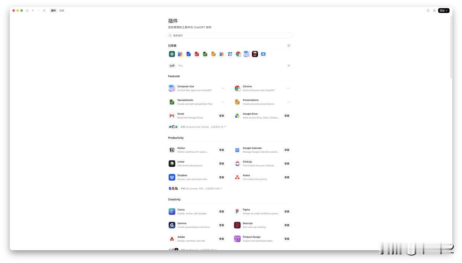Open the blue four-squares icon in the installed row
The height and width of the screenshot is (263, 462).
point(230,54)
